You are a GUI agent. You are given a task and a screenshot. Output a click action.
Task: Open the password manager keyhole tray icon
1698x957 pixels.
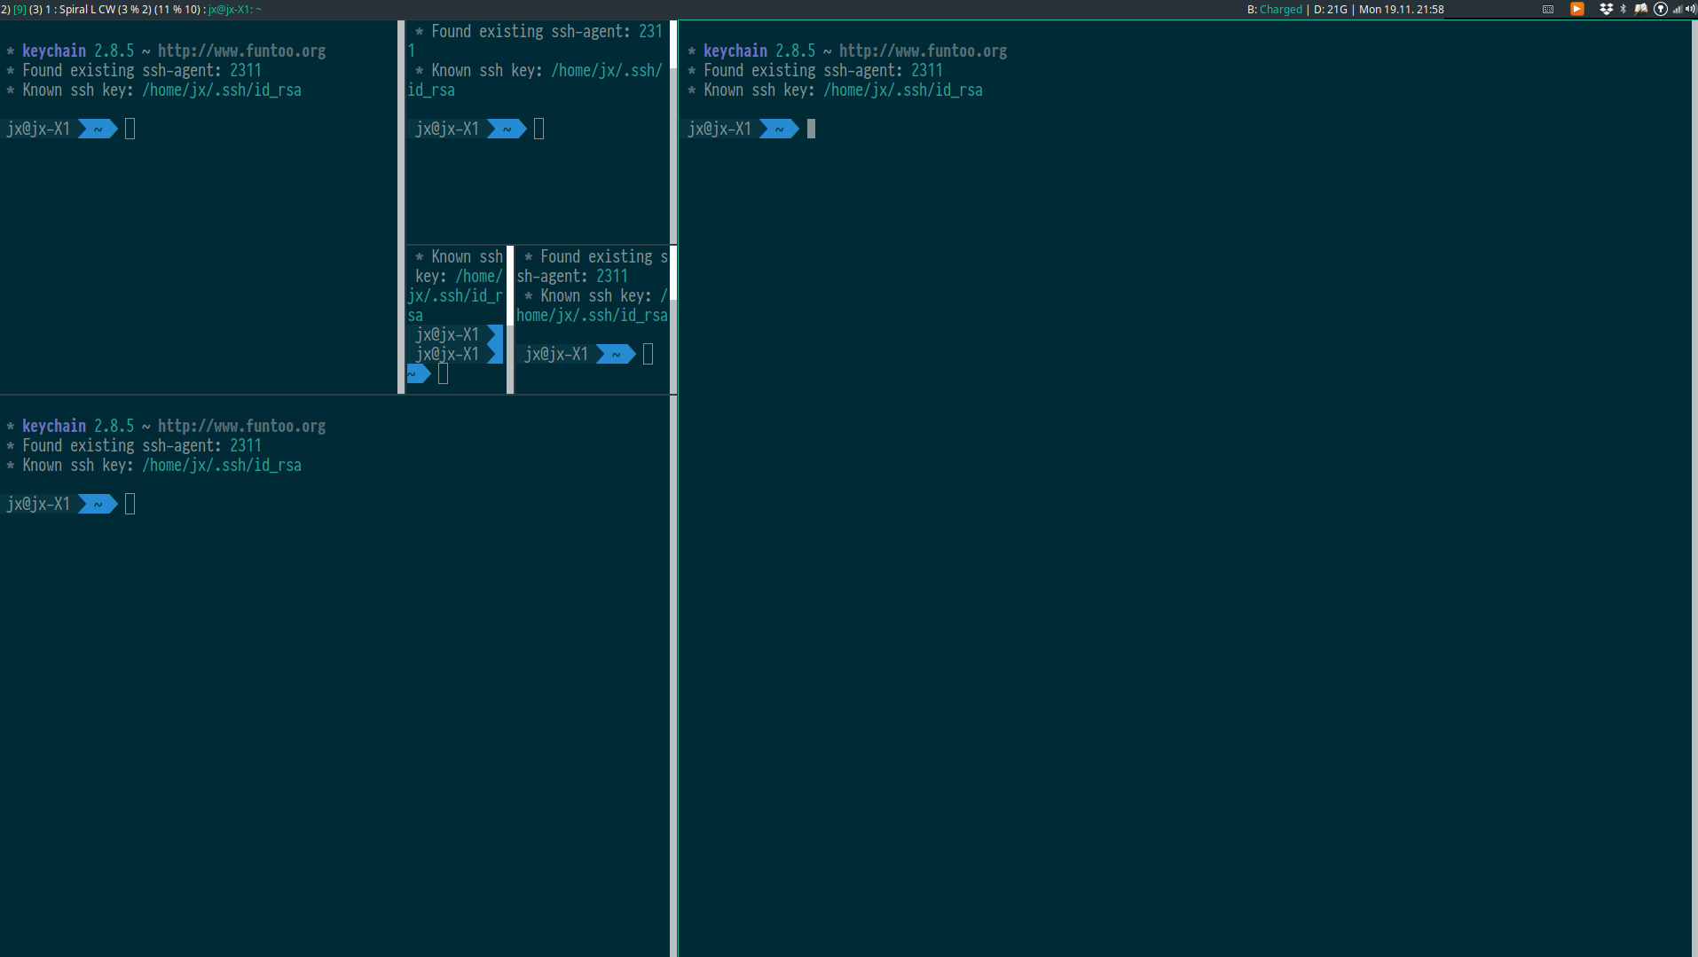pos(1661,10)
